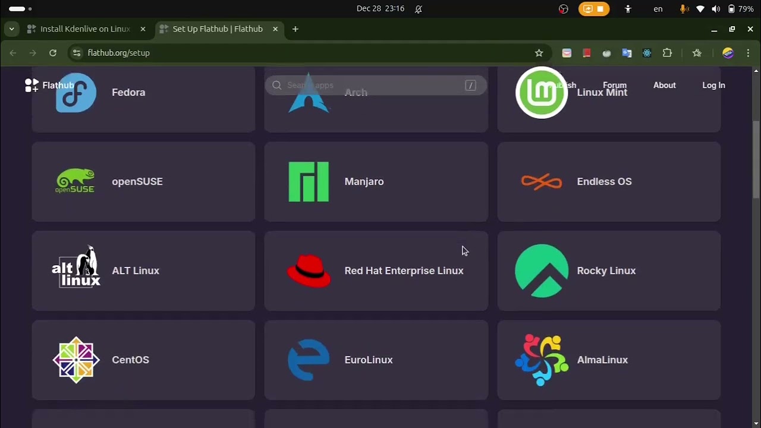Open the Chrome profile avatar
Viewport: 761px width, 428px height.
coord(728,53)
